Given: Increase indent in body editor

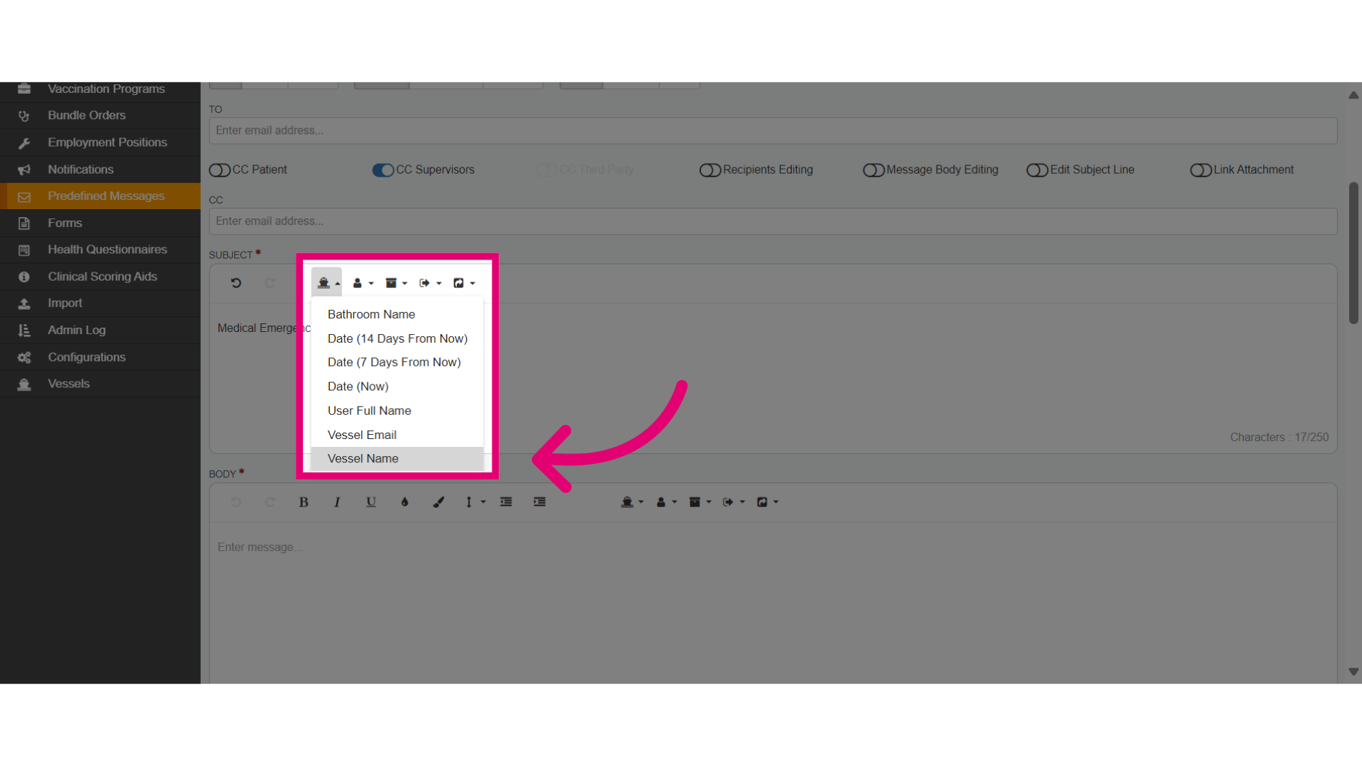Looking at the screenshot, I should 540,502.
